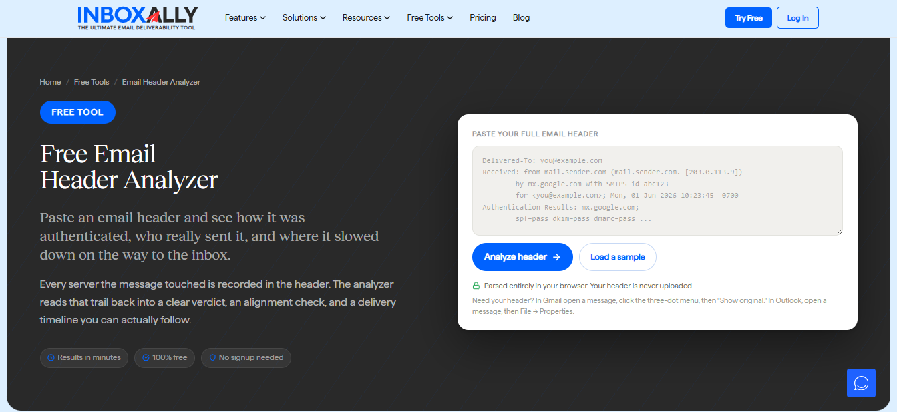Click the Free Email Header Analyzer heading
Viewport: 897px width, 412px height.
pyautogui.click(x=129, y=166)
